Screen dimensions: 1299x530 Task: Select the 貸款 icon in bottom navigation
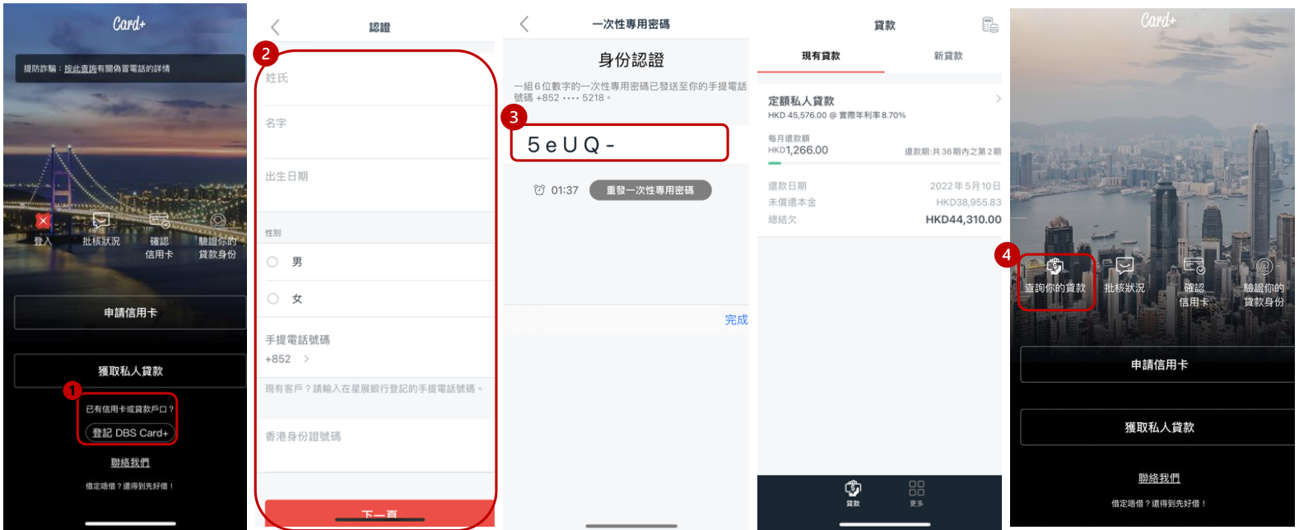853,490
